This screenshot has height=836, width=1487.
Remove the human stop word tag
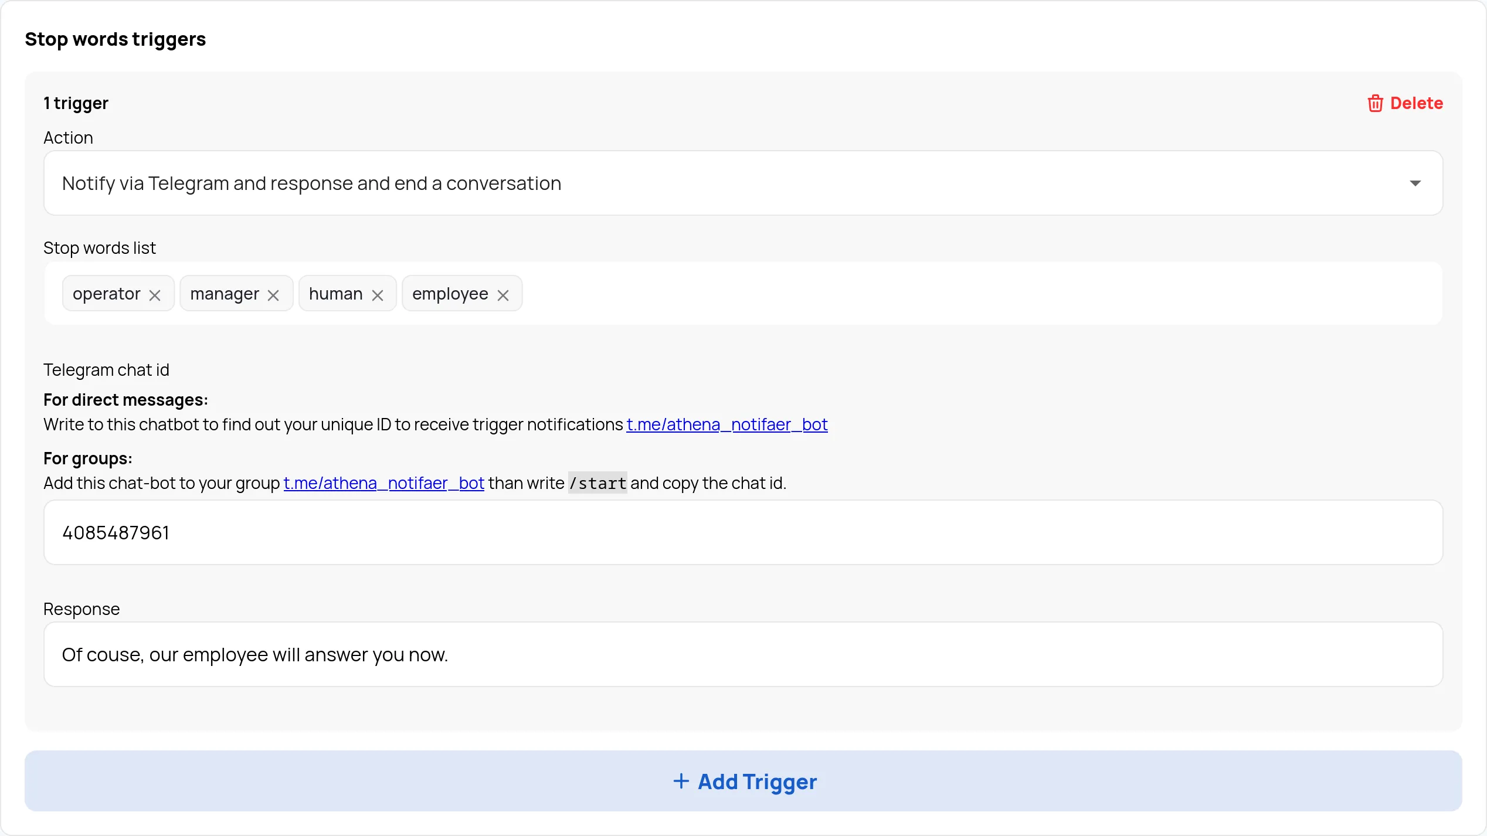pyautogui.click(x=378, y=295)
